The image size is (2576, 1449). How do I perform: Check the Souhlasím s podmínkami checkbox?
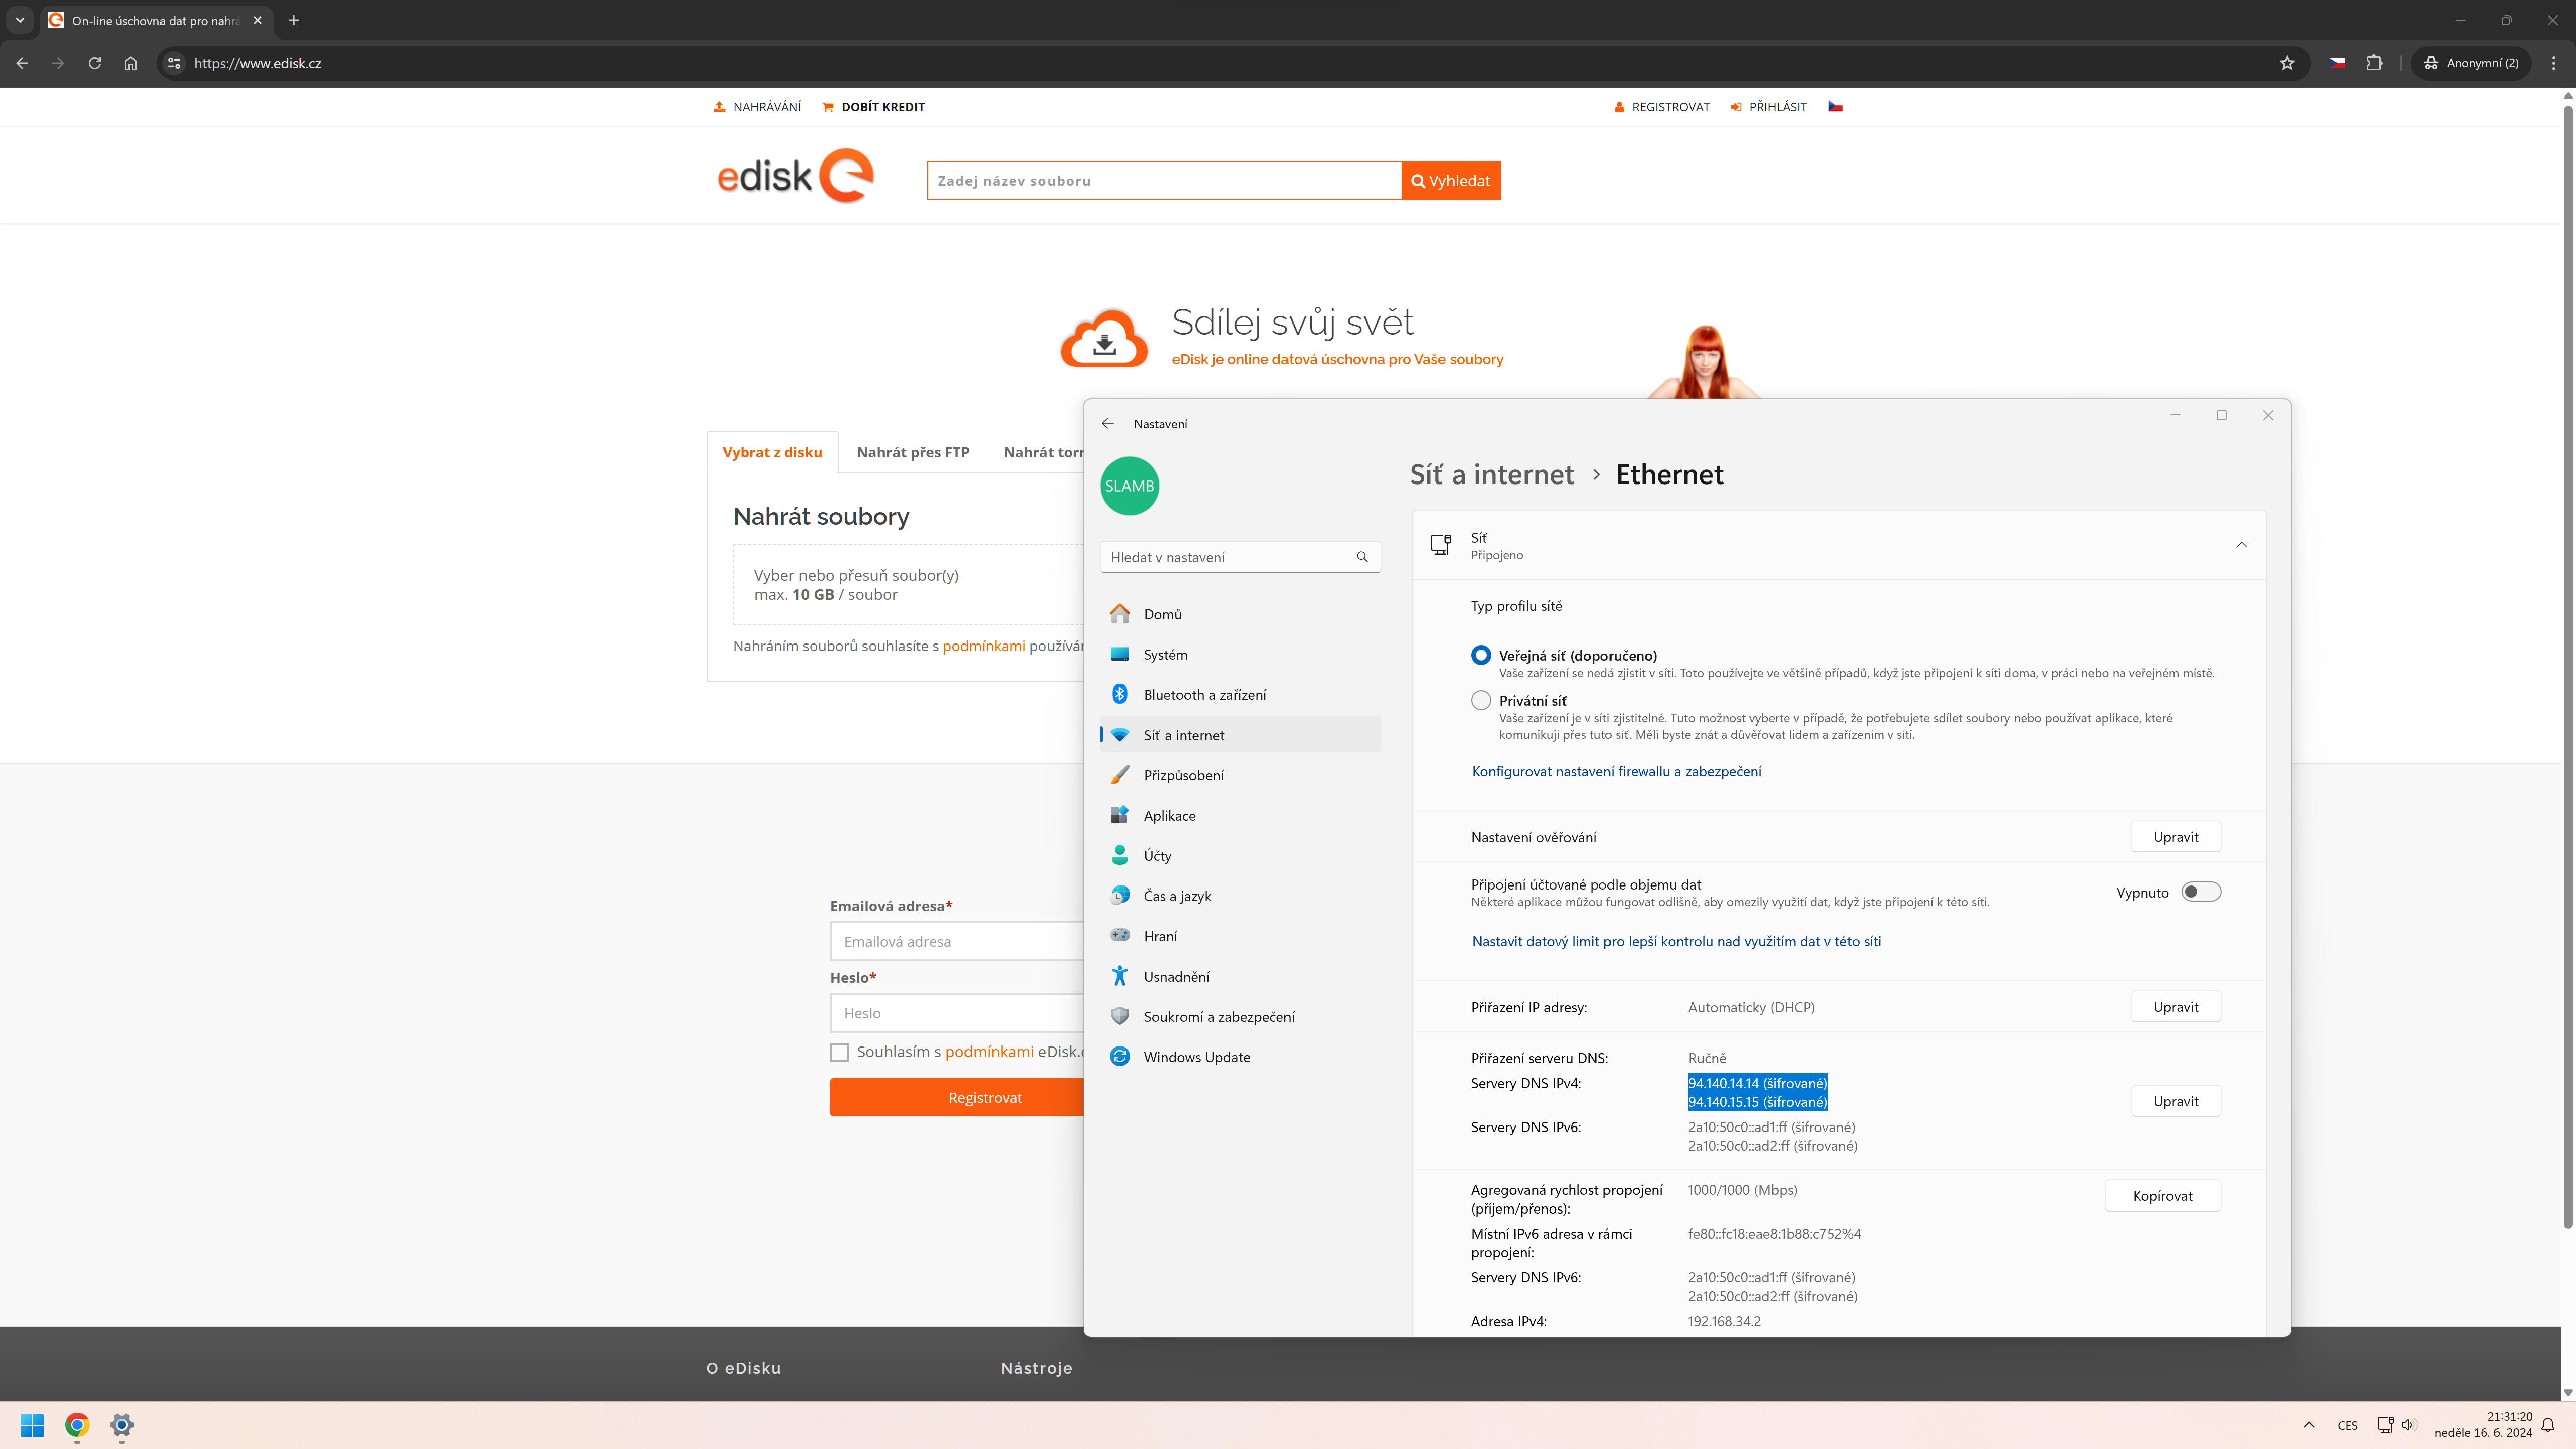pyautogui.click(x=840, y=1052)
